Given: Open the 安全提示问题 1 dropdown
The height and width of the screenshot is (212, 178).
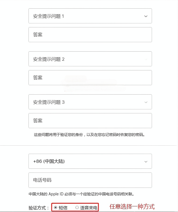Looking at the screenshot, I should click(90, 16).
